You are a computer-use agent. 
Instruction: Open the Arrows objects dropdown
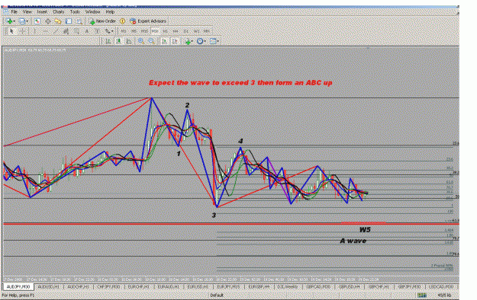(x=109, y=31)
